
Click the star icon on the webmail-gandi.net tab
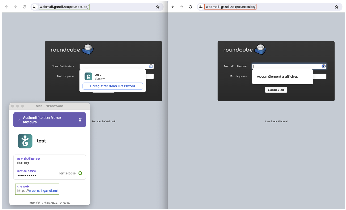[336, 7]
